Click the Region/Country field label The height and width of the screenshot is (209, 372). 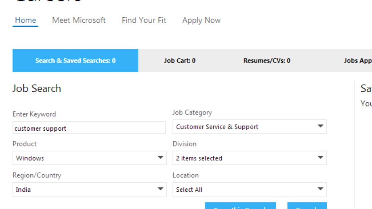pyautogui.click(x=37, y=175)
